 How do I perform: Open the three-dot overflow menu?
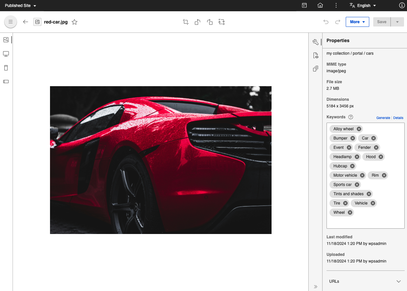point(336,5)
